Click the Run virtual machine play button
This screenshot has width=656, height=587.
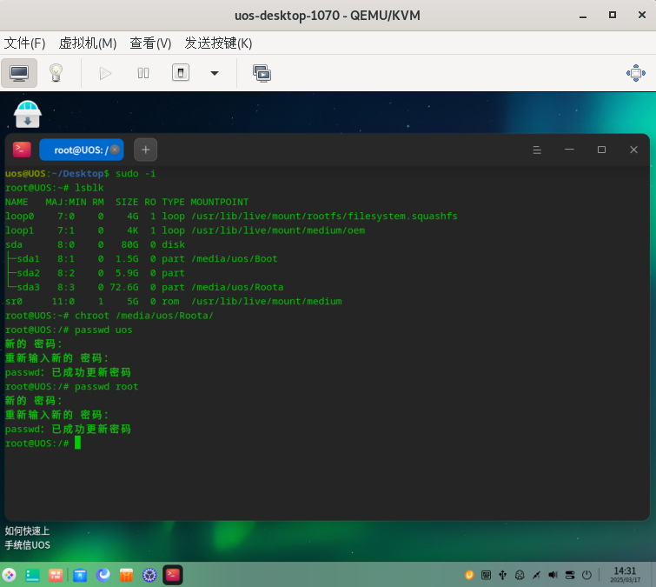(105, 74)
